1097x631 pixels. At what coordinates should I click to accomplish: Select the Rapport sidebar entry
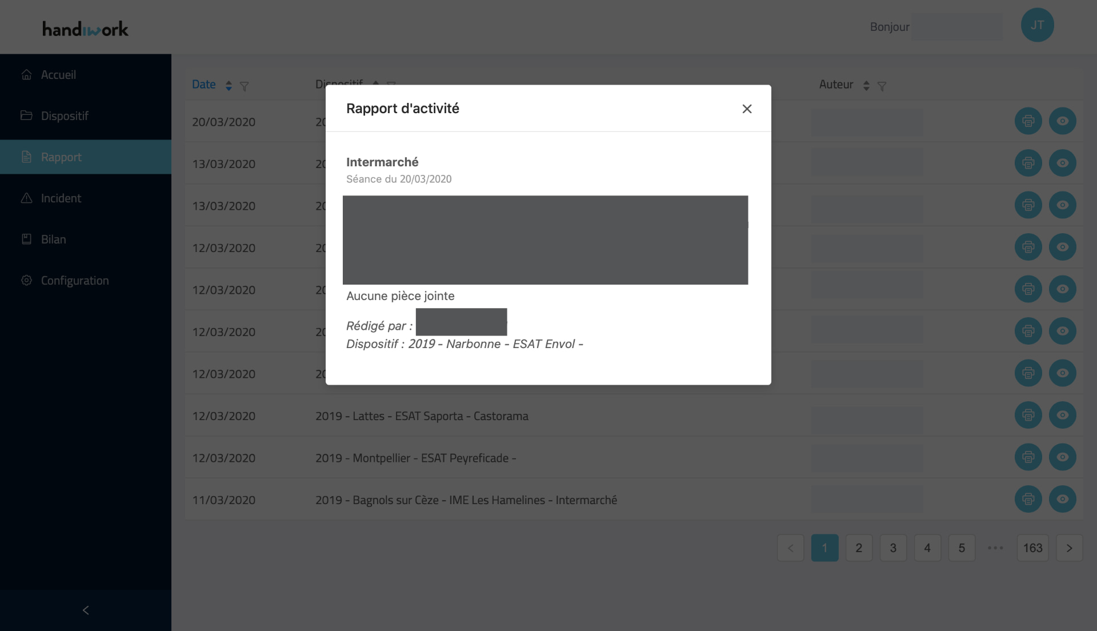tap(86, 157)
